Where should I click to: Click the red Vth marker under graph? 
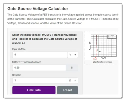tap(95, 59)
